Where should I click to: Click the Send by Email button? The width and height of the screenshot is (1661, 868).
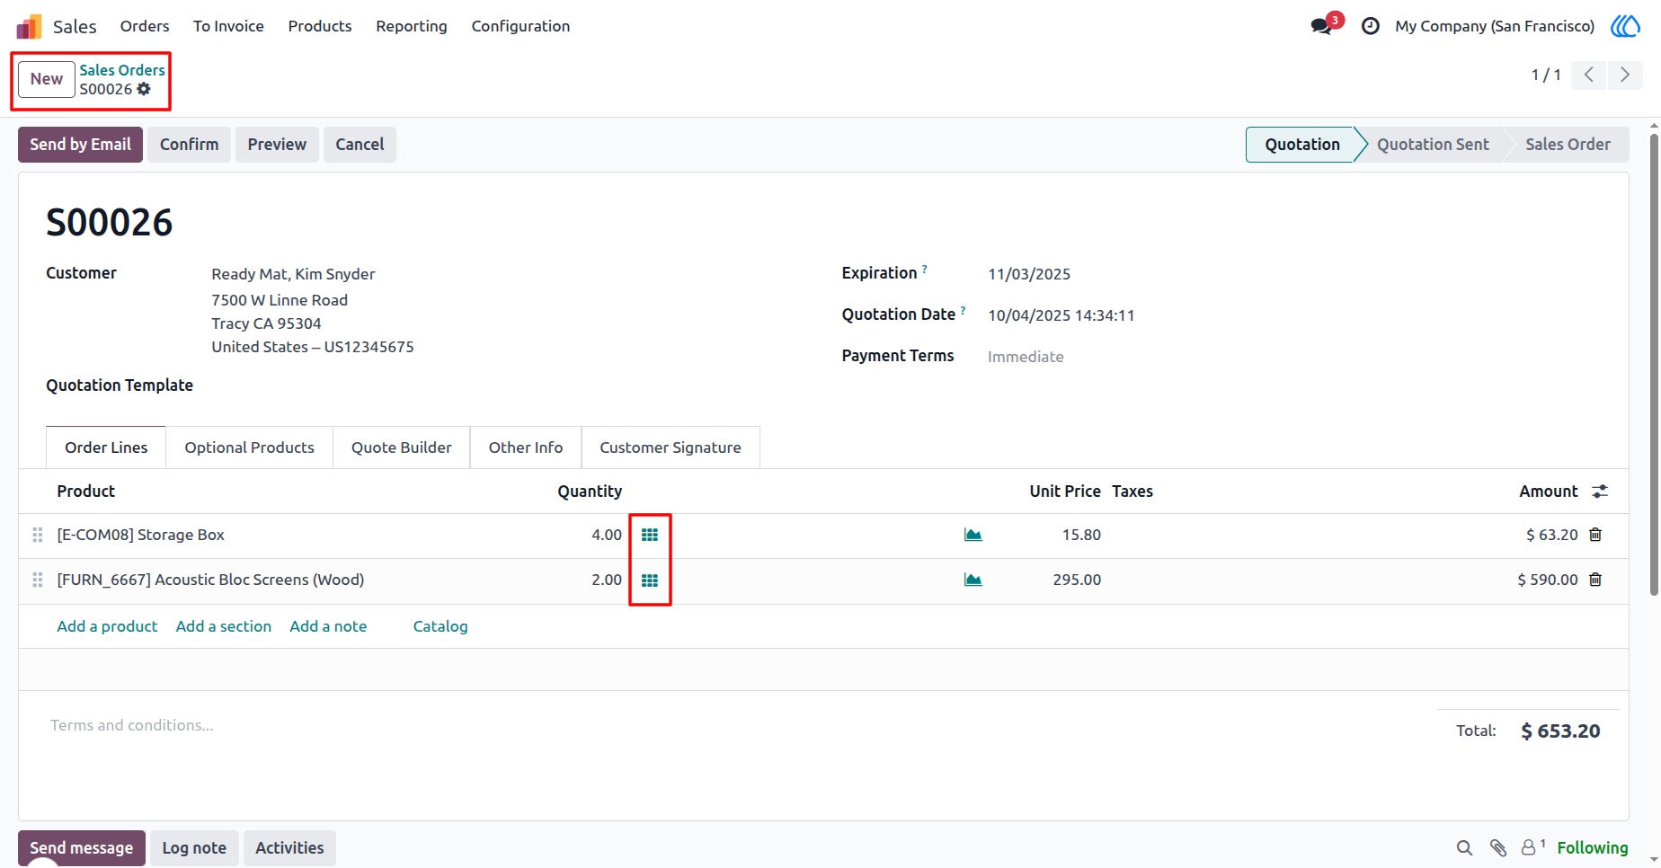80,145
